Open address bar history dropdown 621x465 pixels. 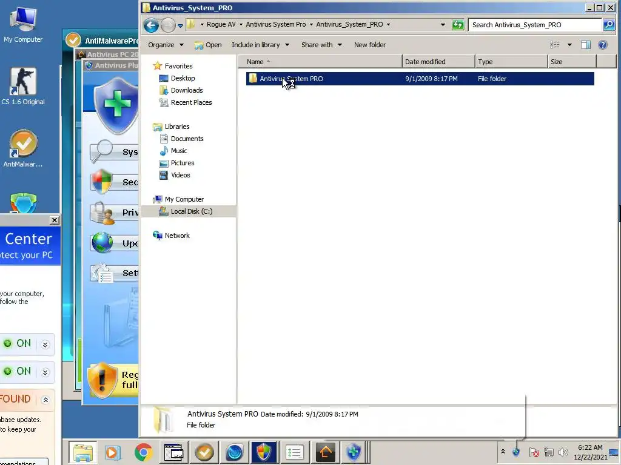click(443, 24)
